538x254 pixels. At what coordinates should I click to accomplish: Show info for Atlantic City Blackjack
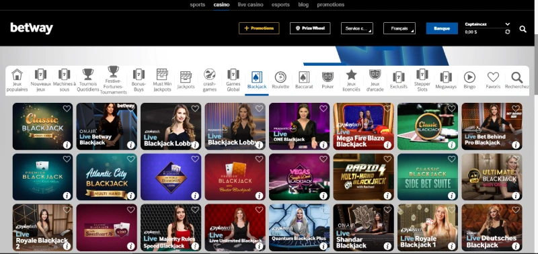coord(130,196)
